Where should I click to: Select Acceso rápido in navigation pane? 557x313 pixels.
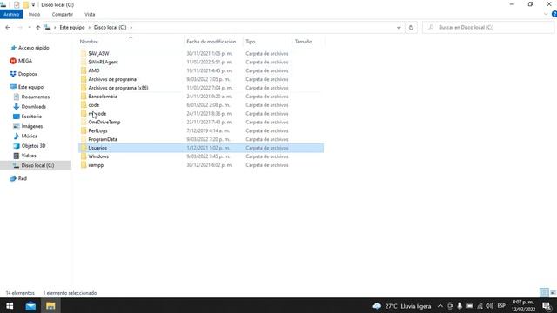(33, 48)
